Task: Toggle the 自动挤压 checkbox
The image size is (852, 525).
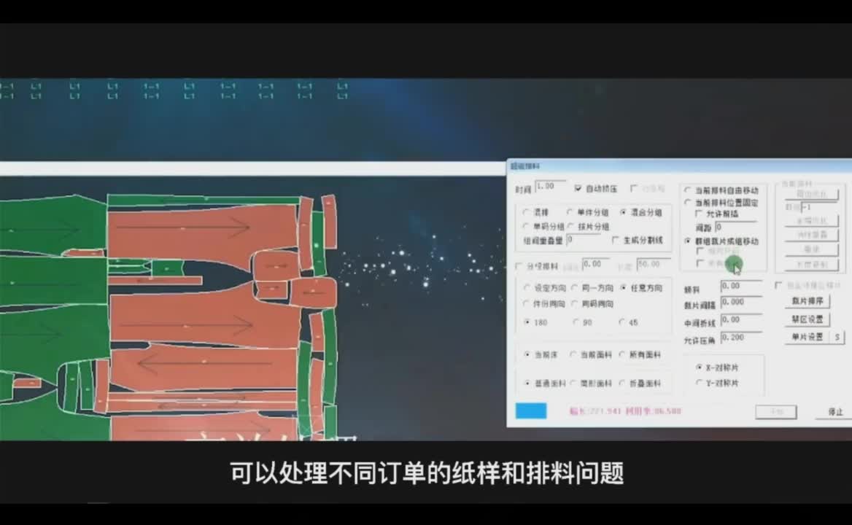Action: point(578,188)
